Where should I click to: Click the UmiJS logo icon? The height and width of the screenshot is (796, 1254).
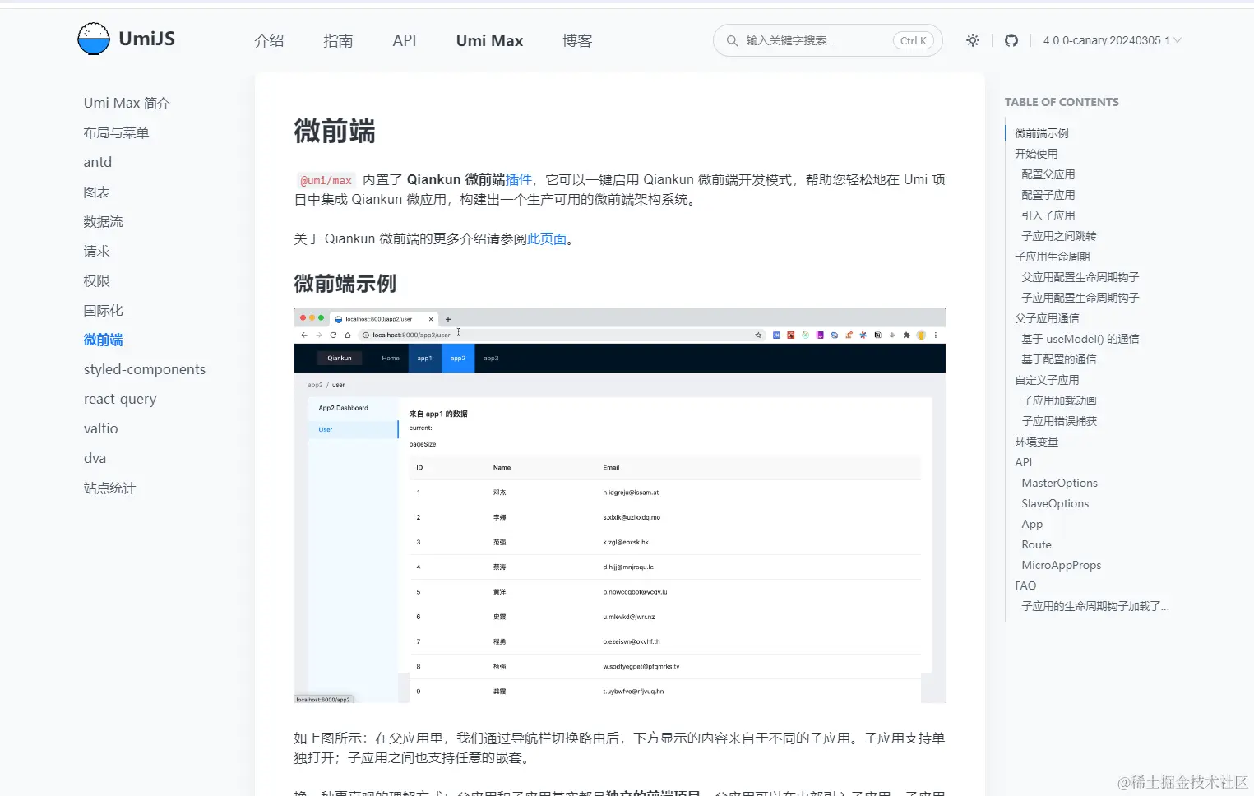point(93,39)
